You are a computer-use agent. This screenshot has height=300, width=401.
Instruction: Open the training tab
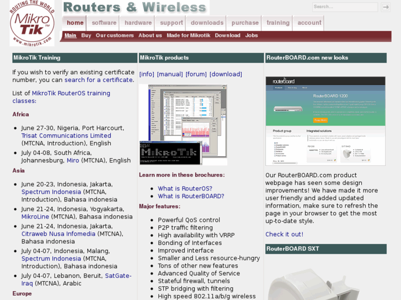coord(278,23)
